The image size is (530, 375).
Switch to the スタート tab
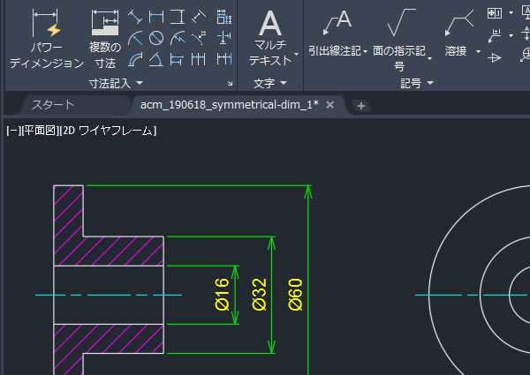click(x=53, y=105)
